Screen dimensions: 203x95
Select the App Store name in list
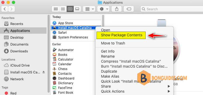click(66, 23)
